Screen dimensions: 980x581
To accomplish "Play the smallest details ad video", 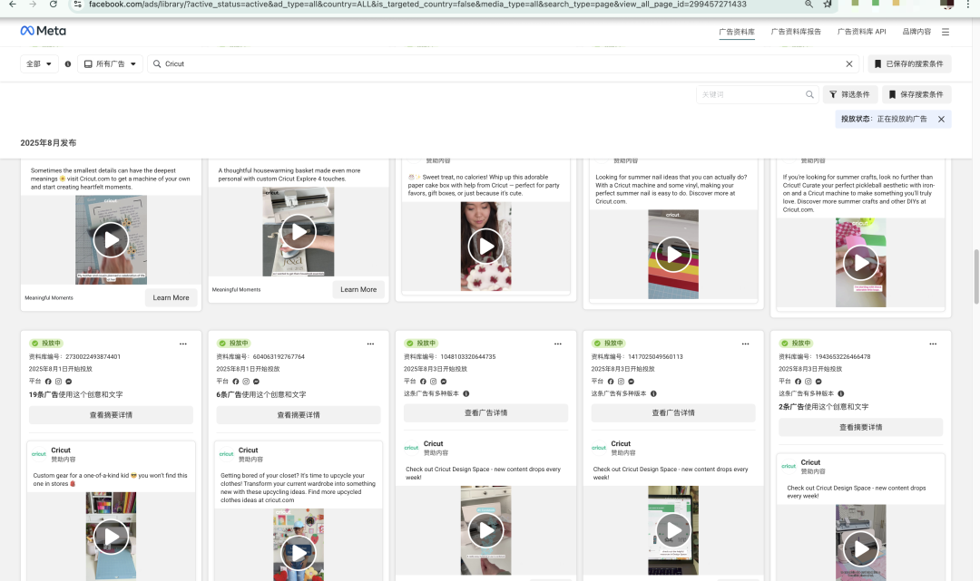I will click(112, 239).
